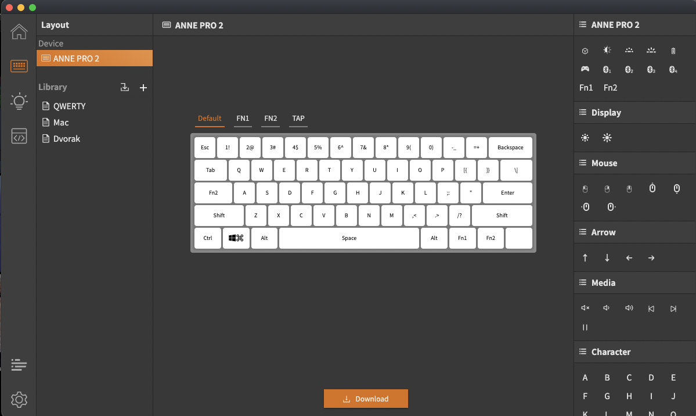
Task: Select the mouse scroll right icon
Action: point(611,207)
